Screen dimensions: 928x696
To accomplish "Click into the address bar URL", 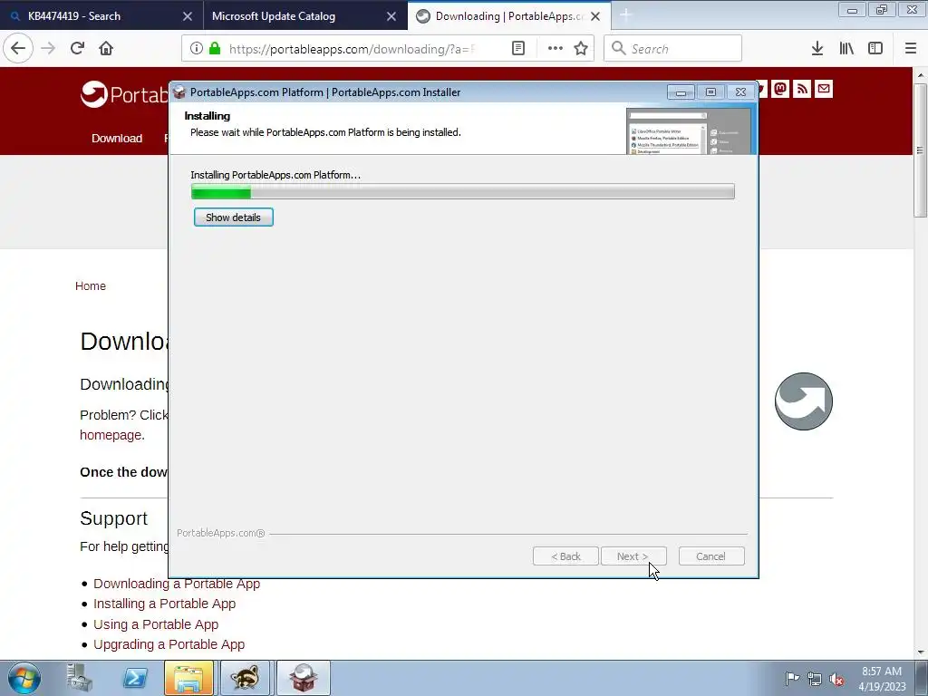I will pyautogui.click(x=352, y=49).
